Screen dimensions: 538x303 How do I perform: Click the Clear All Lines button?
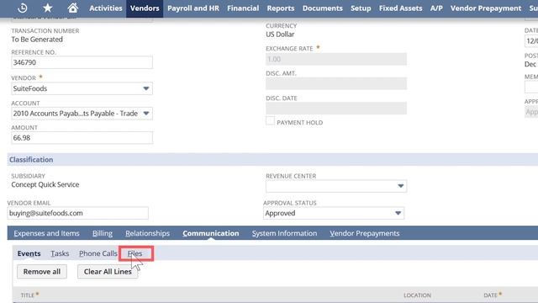pos(108,271)
